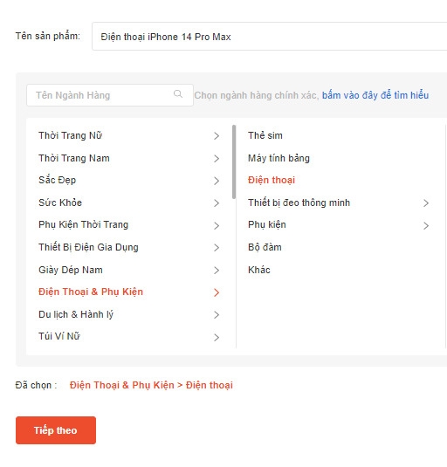Click the orange chevron beside Điện Thoại & Phụ Kiện

217,292
